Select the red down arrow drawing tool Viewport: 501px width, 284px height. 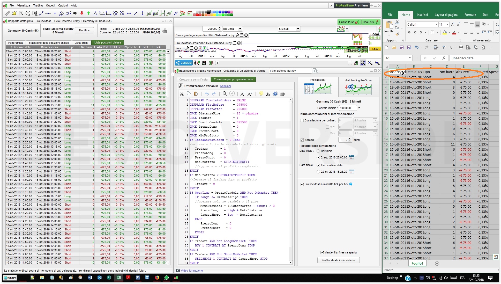coord(82,13)
